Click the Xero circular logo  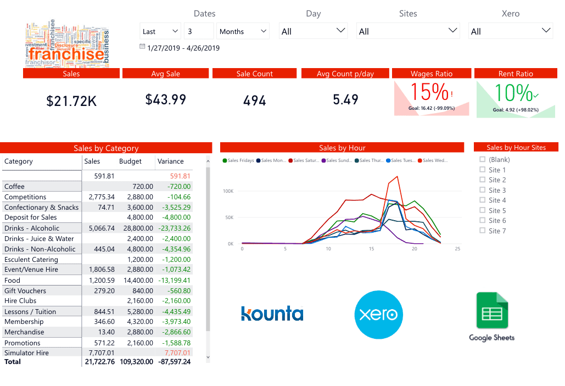378,315
